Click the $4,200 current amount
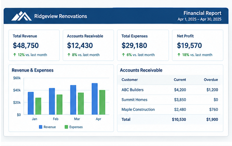The width and height of the screenshot is (232, 146). [180, 90]
